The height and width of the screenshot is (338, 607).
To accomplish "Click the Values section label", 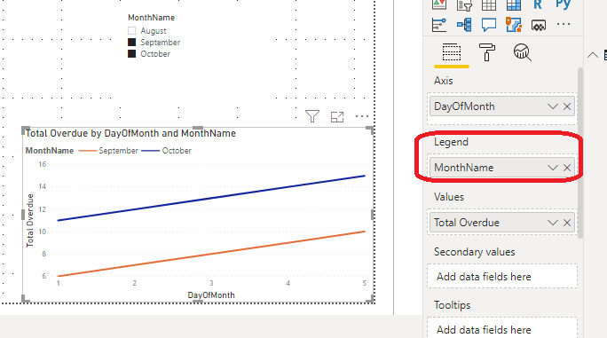I will point(449,197).
